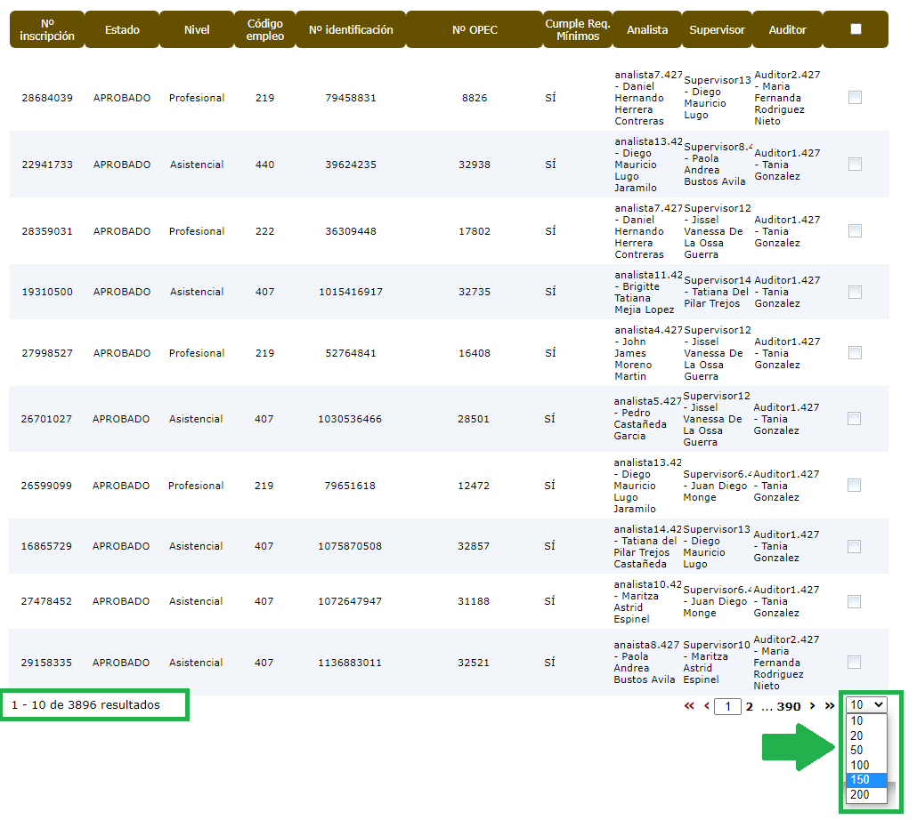The image size is (917, 820).
Task: Sort by the Nº inscripción column header
Action: pyautogui.click(x=47, y=29)
